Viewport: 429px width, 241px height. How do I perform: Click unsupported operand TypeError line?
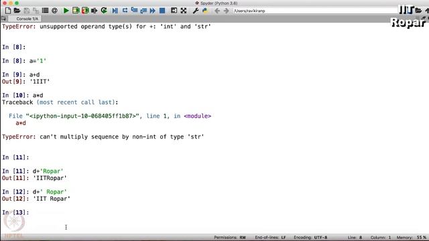107,27
